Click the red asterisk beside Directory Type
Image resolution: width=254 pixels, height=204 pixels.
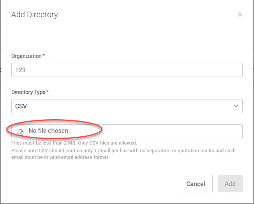[48, 92]
